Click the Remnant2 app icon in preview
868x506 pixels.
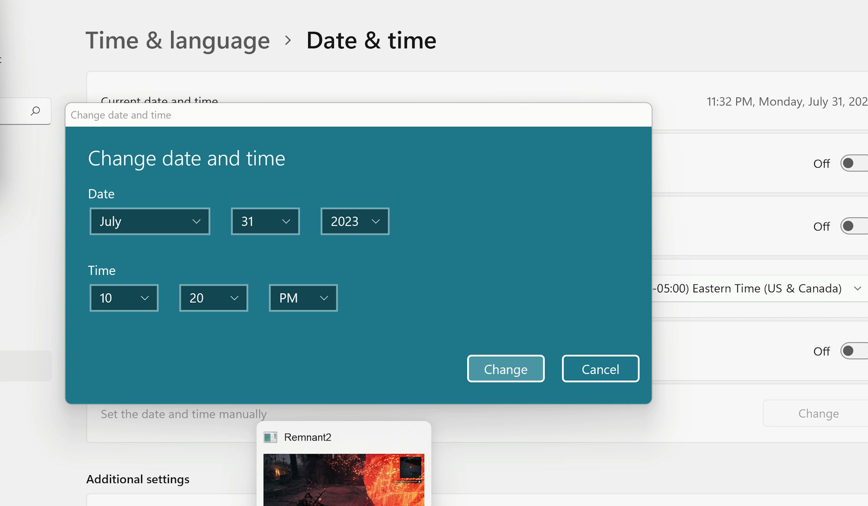(x=270, y=437)
